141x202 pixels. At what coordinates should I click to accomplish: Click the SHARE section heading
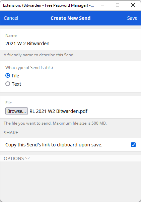11,133
